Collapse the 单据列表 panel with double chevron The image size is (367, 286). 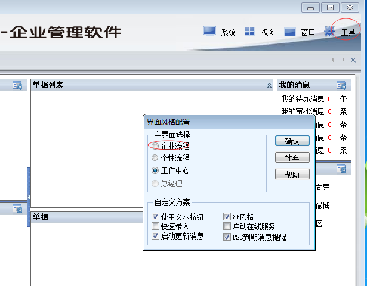tap(269, 86)
